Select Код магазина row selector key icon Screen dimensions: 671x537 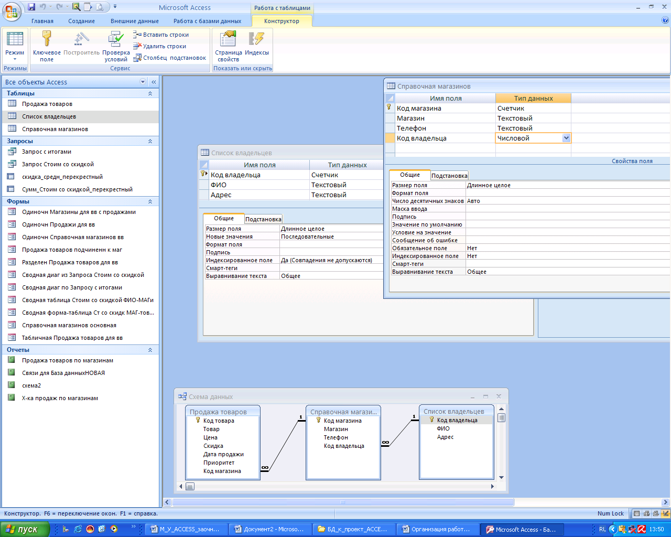(x=389, y=108)
